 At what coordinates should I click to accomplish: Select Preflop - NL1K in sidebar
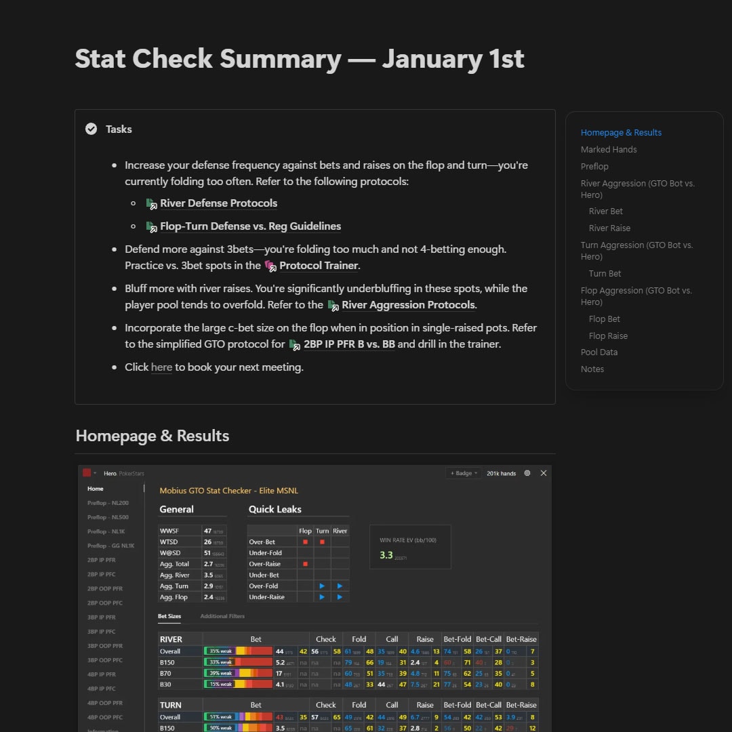106,531
